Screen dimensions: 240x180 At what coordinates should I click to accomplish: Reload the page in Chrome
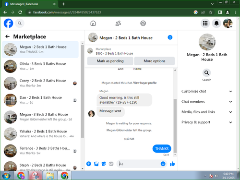(20, 12)
